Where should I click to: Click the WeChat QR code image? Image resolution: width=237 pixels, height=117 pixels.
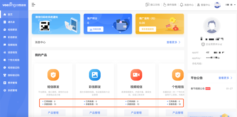coord(45,26)
